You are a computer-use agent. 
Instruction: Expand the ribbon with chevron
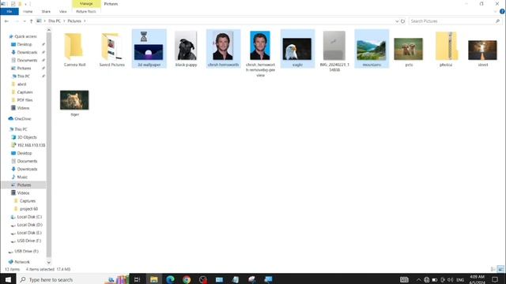coord(495,11)
